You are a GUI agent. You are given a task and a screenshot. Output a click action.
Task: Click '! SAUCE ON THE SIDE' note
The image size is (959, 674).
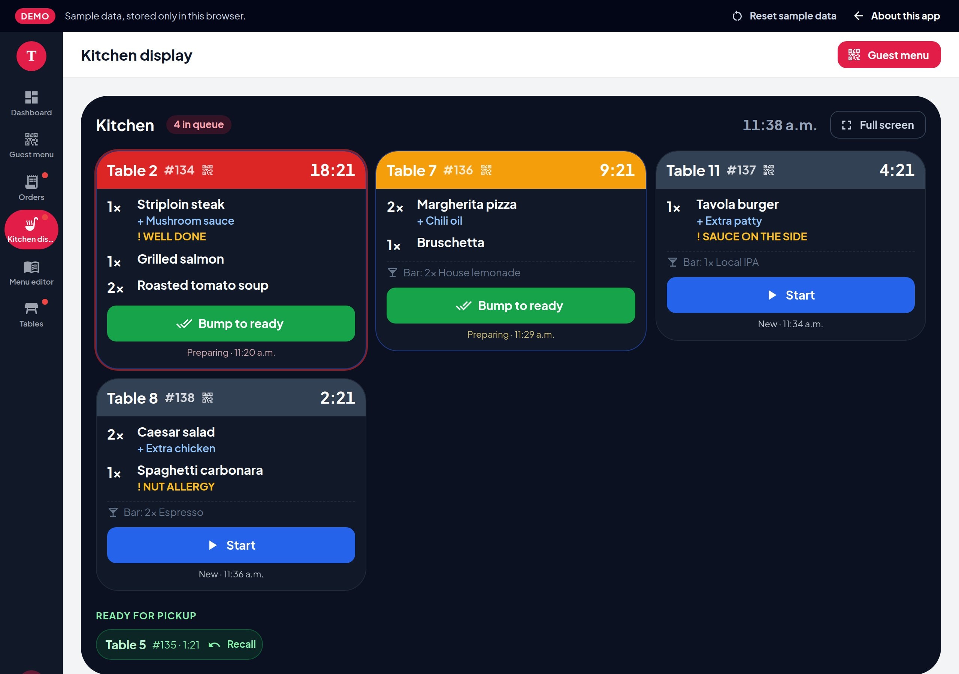751,236
